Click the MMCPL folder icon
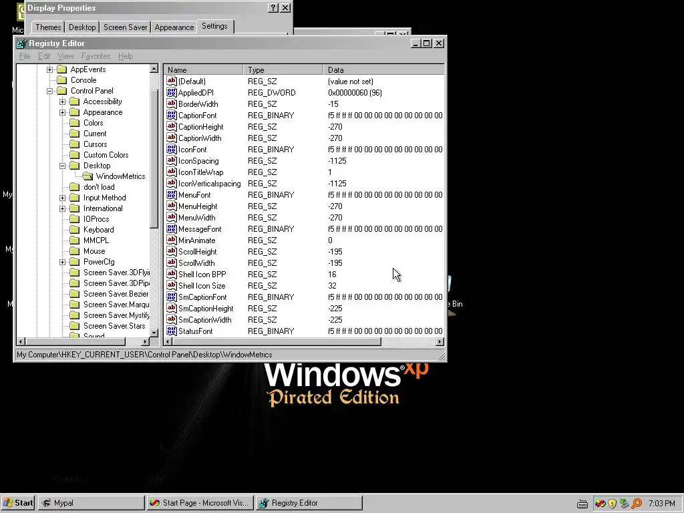This screenshot has height=513, width=684. 75,240
